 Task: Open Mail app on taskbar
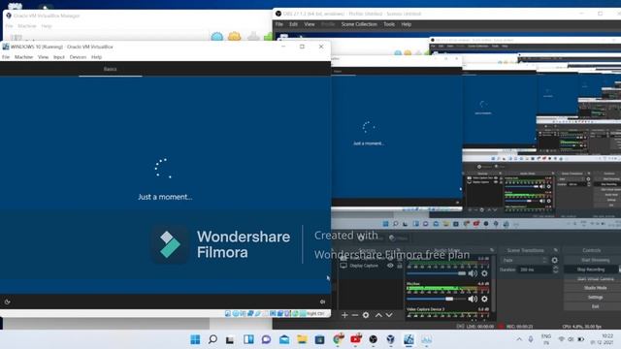pos(284,339)
